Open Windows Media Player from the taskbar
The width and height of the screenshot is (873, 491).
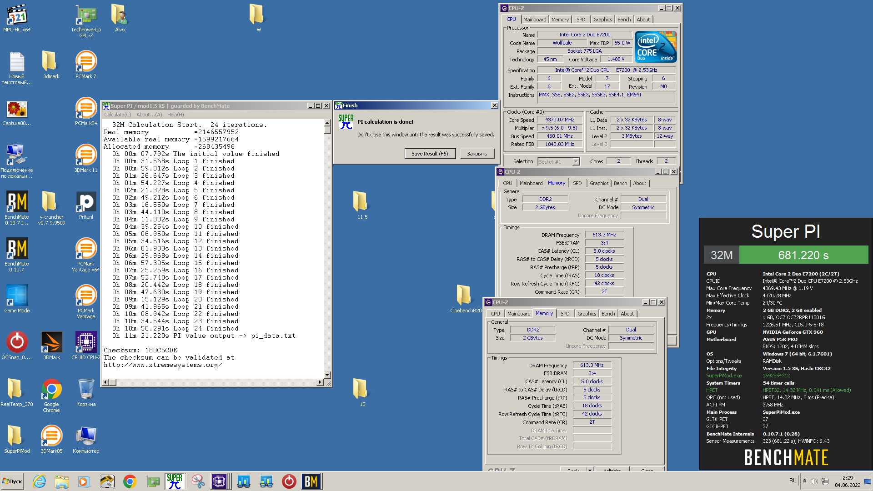coord(84,481)
